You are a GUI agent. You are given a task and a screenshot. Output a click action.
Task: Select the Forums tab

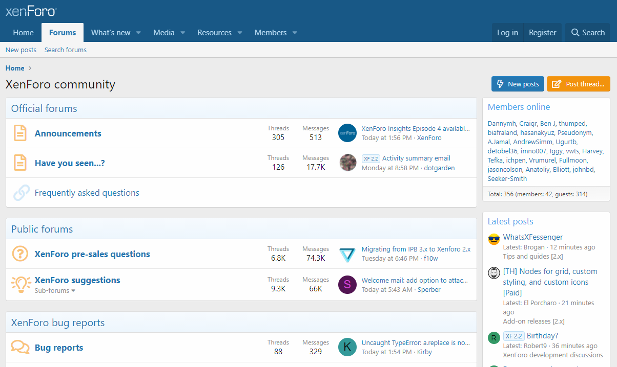tap(63, 33)
